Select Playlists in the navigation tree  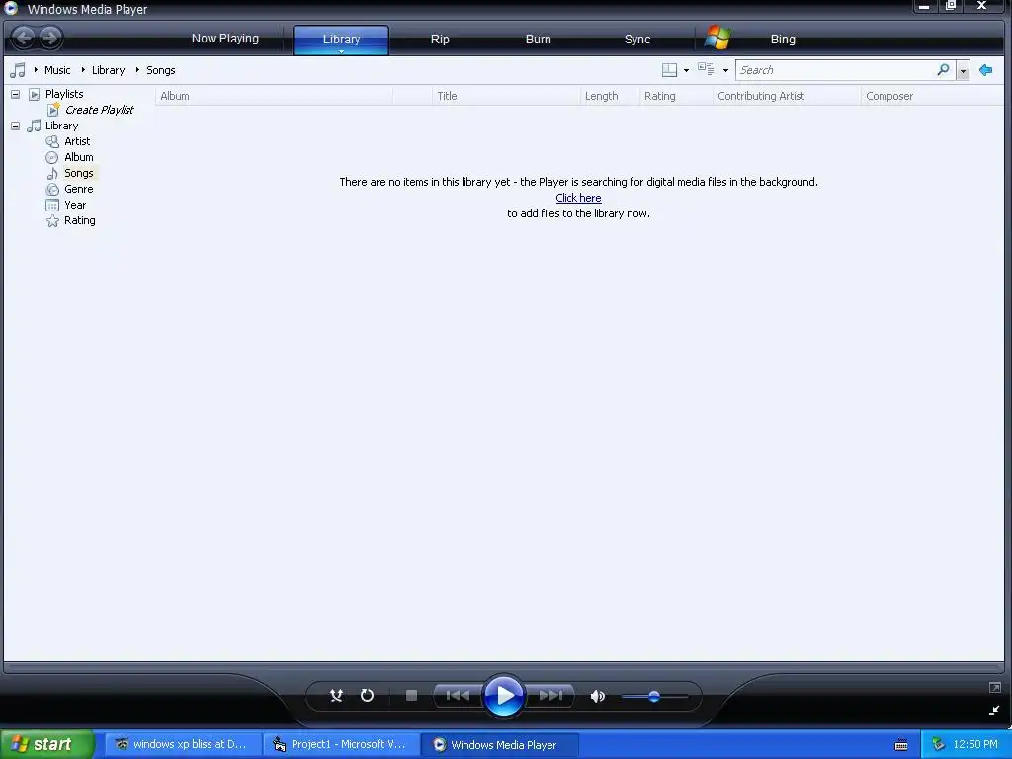point(64,94)
